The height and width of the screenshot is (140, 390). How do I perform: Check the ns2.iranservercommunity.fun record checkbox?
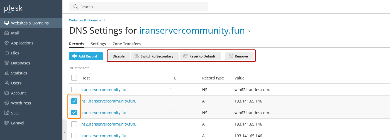point(74,124)
